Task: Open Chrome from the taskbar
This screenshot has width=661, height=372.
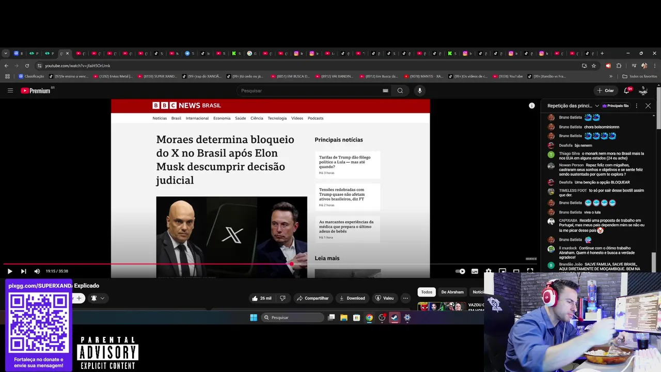Action: pyautogui.click(x=369, y=318)
